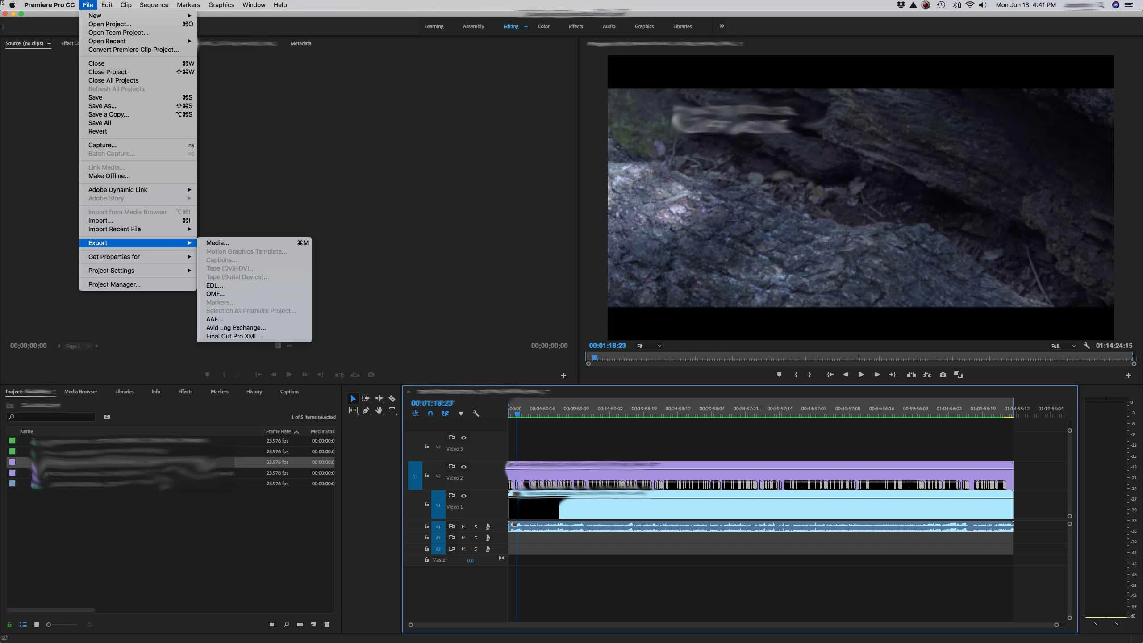
Task: Click Final Cut Pro XML… export option
Action: click(x=234, y=336)
